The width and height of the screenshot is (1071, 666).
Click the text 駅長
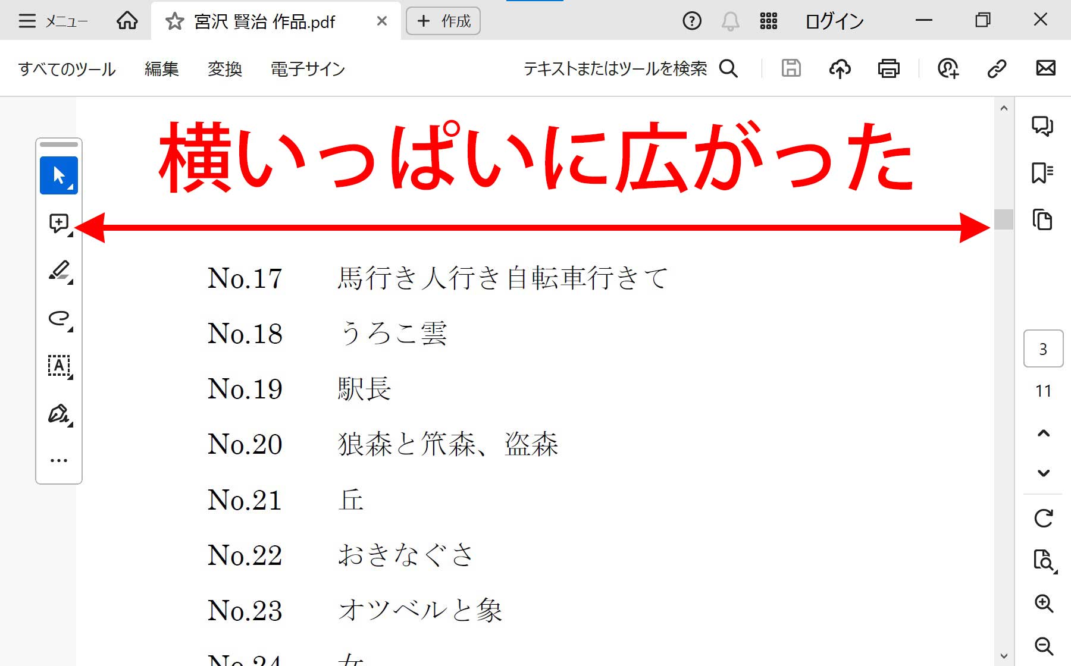point(364,388)
